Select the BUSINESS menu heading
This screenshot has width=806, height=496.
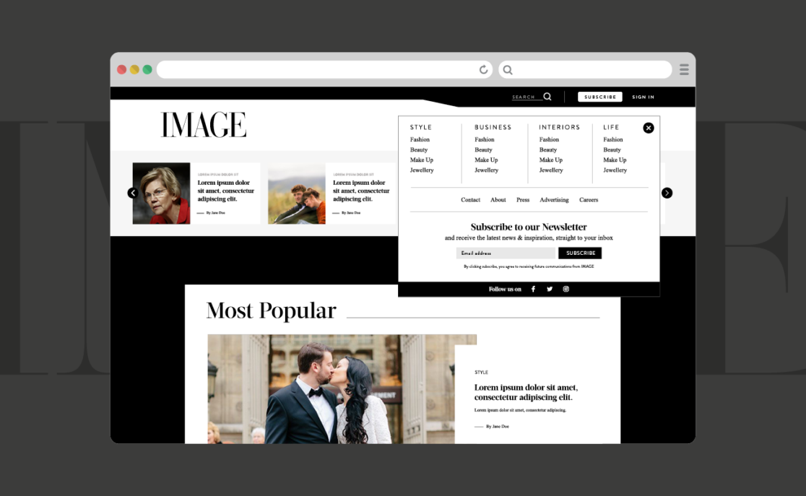[493, 127]
